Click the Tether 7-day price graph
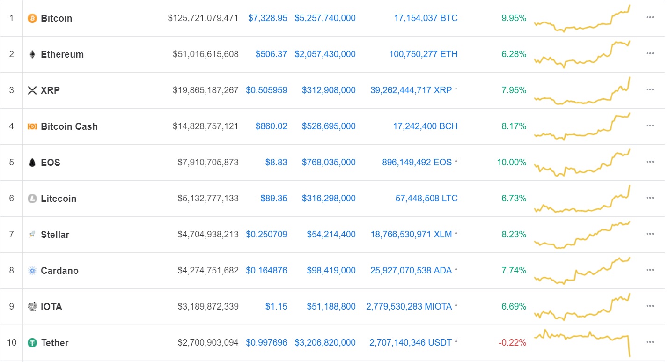This screenshot has width=669, height=362. point(582,343)
